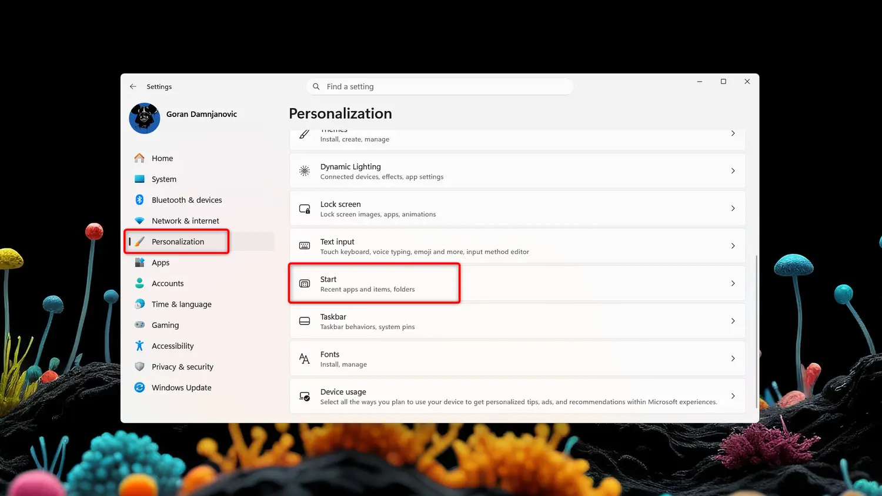Click the Home house icon
This screenshot has height=496, width=882.
[x=139, y=158]
